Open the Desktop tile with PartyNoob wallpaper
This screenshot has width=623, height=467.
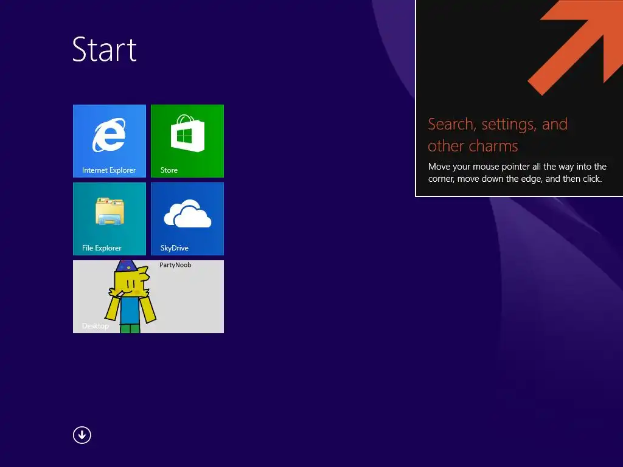148,297
